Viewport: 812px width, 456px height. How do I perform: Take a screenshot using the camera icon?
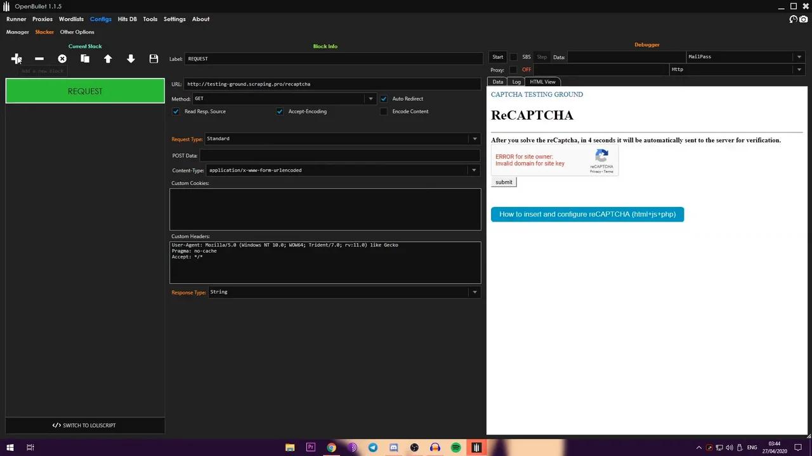click(x=804, y=20)
